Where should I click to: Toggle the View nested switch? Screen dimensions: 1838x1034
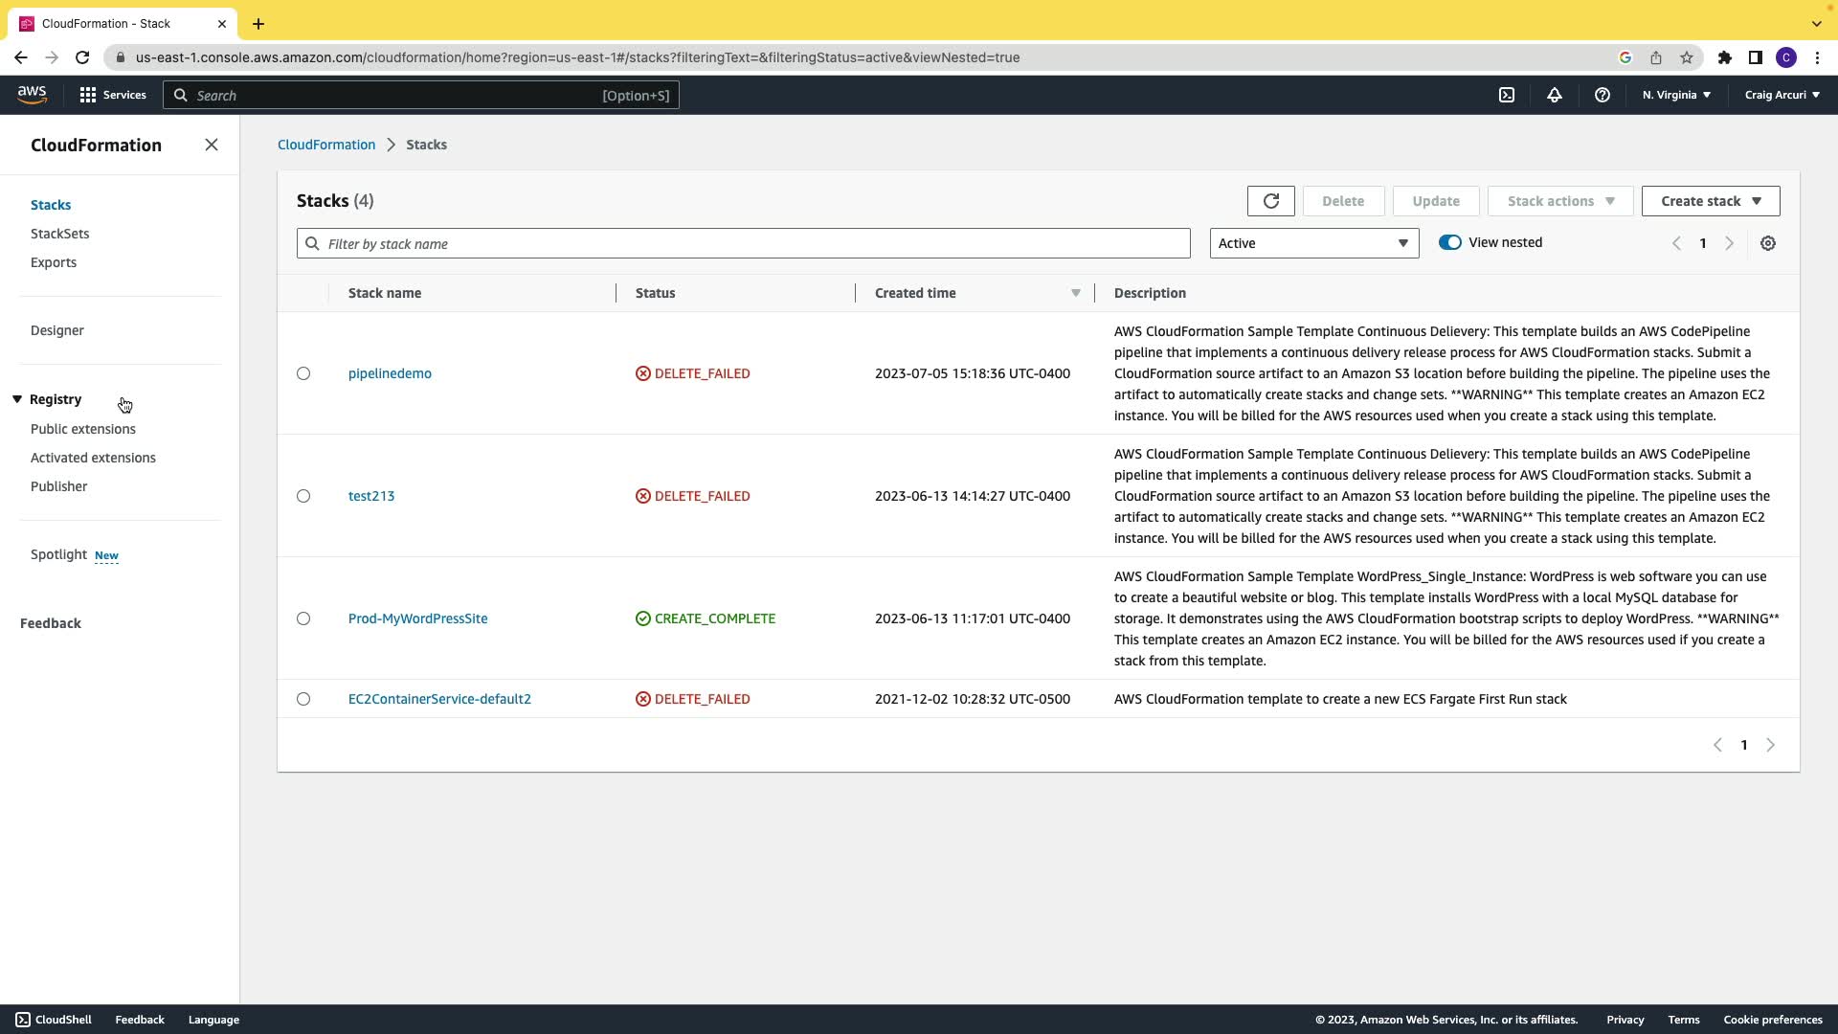coord(1449,242)
